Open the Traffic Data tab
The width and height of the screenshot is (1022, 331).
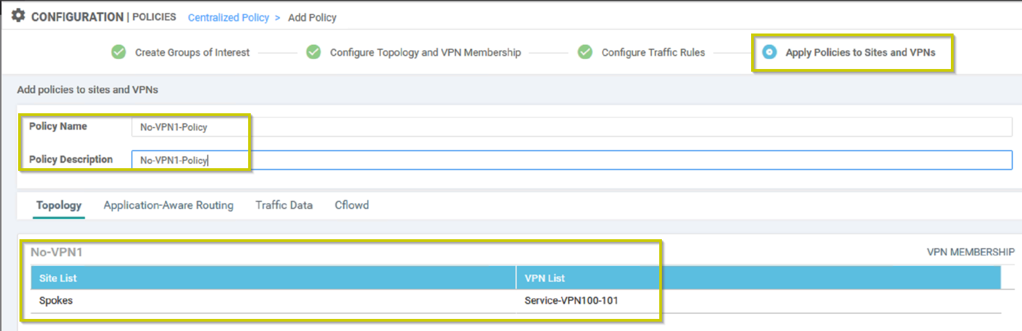pos(284,205)
